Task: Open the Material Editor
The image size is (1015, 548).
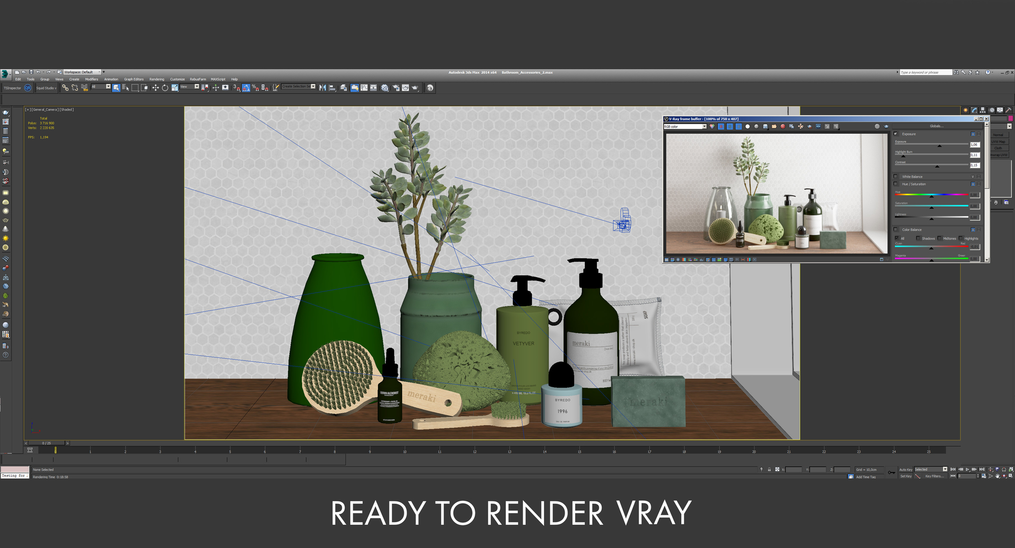Action: (x=385, y=88)
